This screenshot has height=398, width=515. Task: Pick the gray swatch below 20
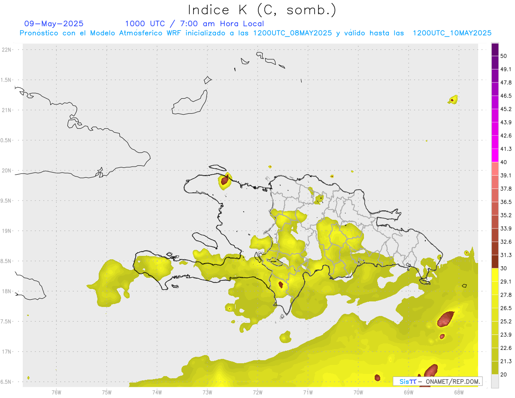(495, 381)
